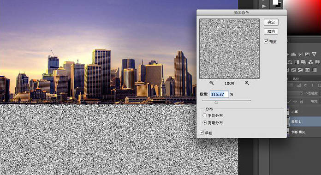Add a Selective Color adjustment

(x=307, y=70)
